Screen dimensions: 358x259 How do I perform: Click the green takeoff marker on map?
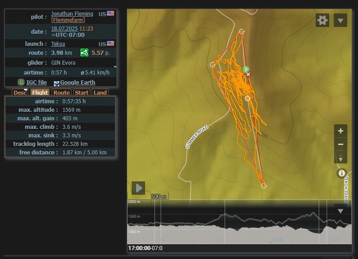tap(246, 69)
